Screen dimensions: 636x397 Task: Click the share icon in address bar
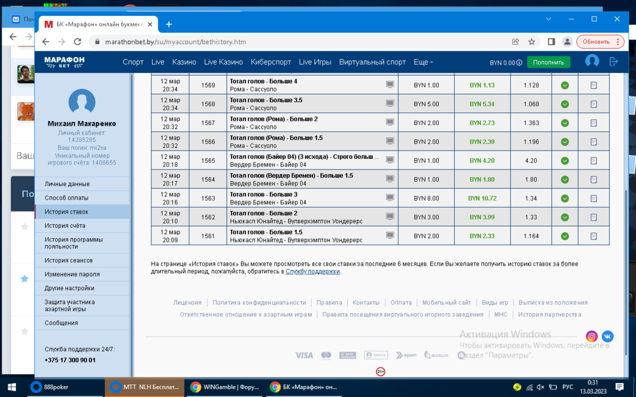point(515,42)
